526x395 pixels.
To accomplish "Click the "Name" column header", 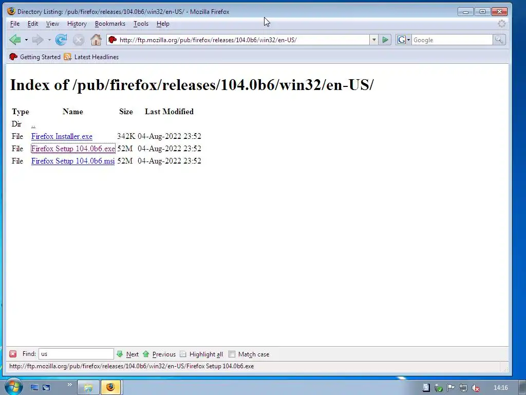I will [x=73, y=112].
